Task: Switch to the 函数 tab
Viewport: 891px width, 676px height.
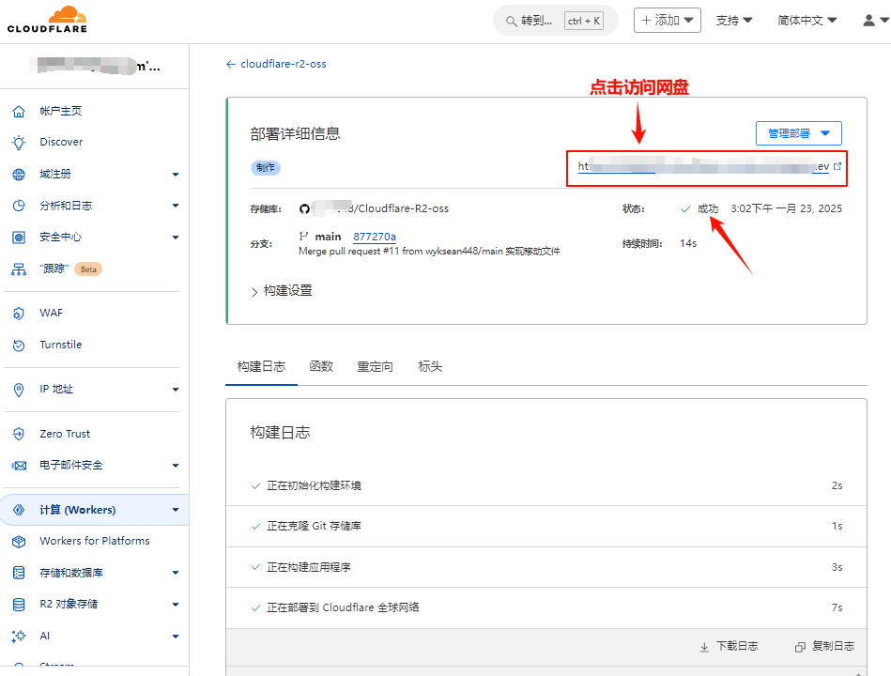Action: (x=321, y=367)
